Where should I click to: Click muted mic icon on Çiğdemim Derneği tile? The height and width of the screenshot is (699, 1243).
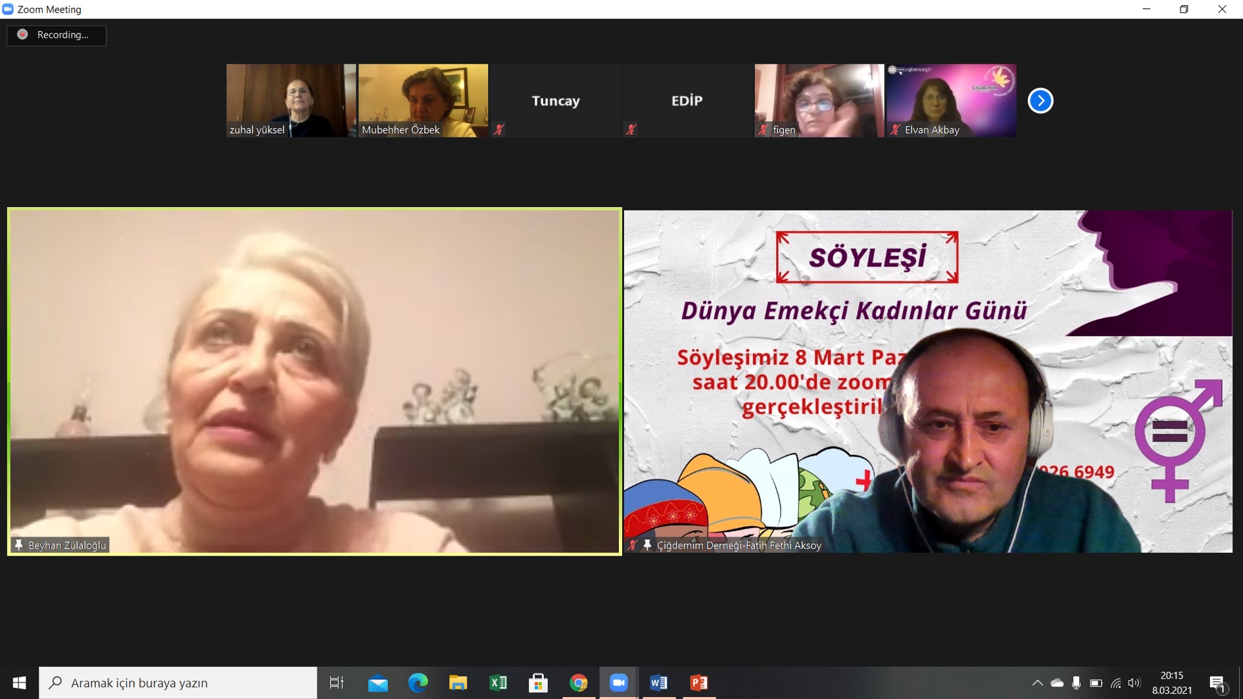coord(633,545)
